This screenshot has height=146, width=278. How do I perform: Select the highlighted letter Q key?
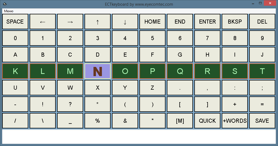point(180,71)
